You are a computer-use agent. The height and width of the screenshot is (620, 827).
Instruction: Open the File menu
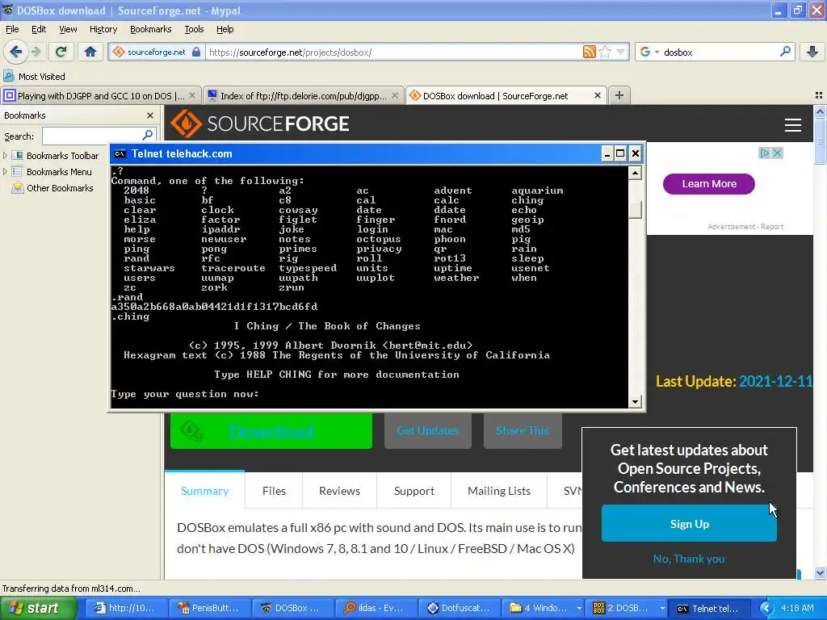point(12,29)
